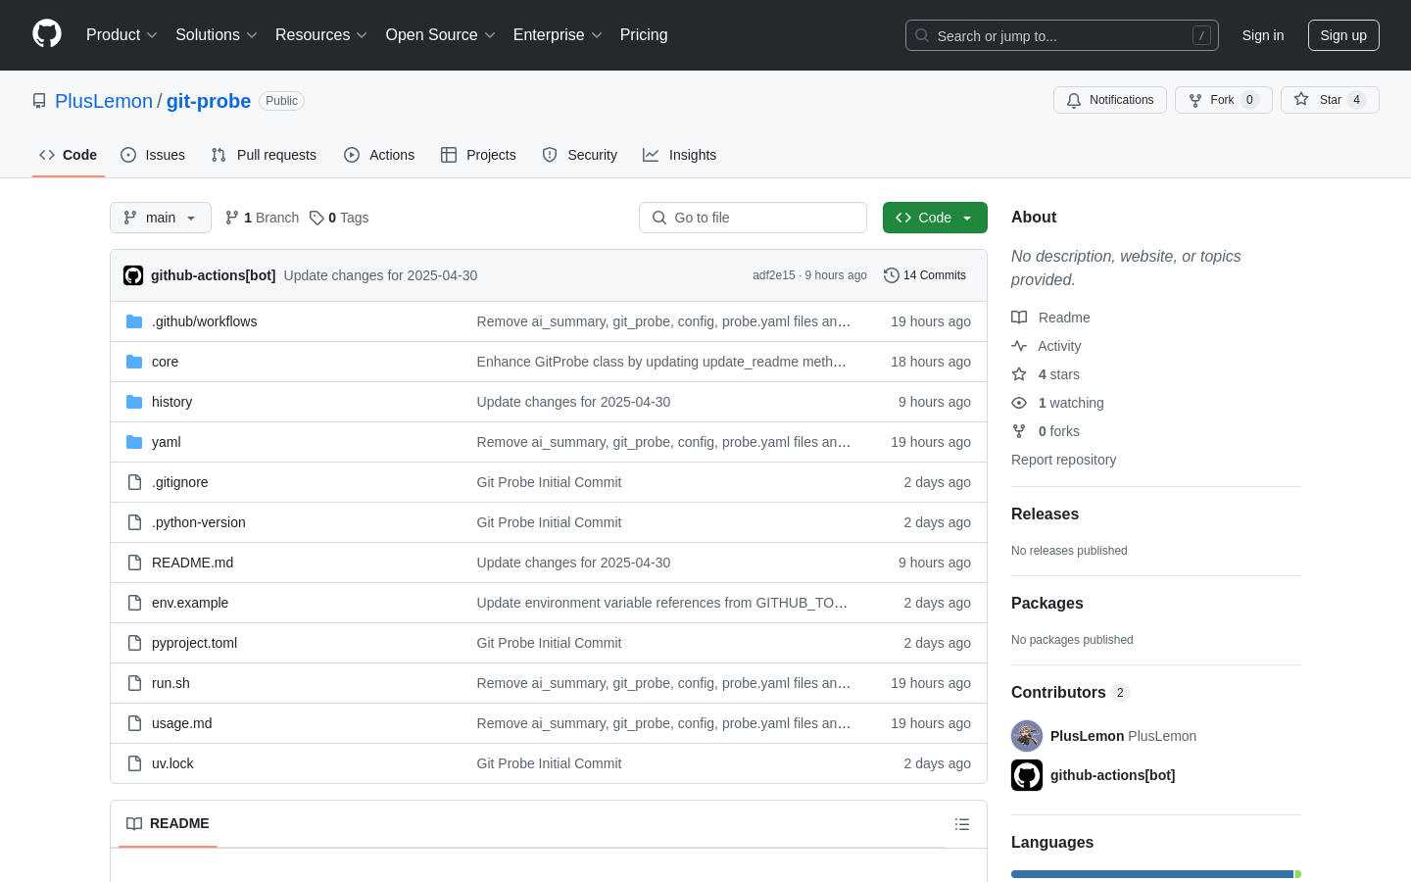Switch to the Insights tab
The height and width of the screenshot is (882, 1411).
click(680, 155)
